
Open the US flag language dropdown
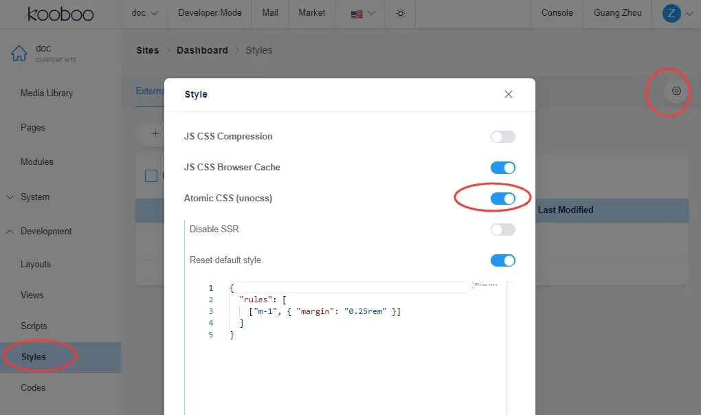coord(363,13)
